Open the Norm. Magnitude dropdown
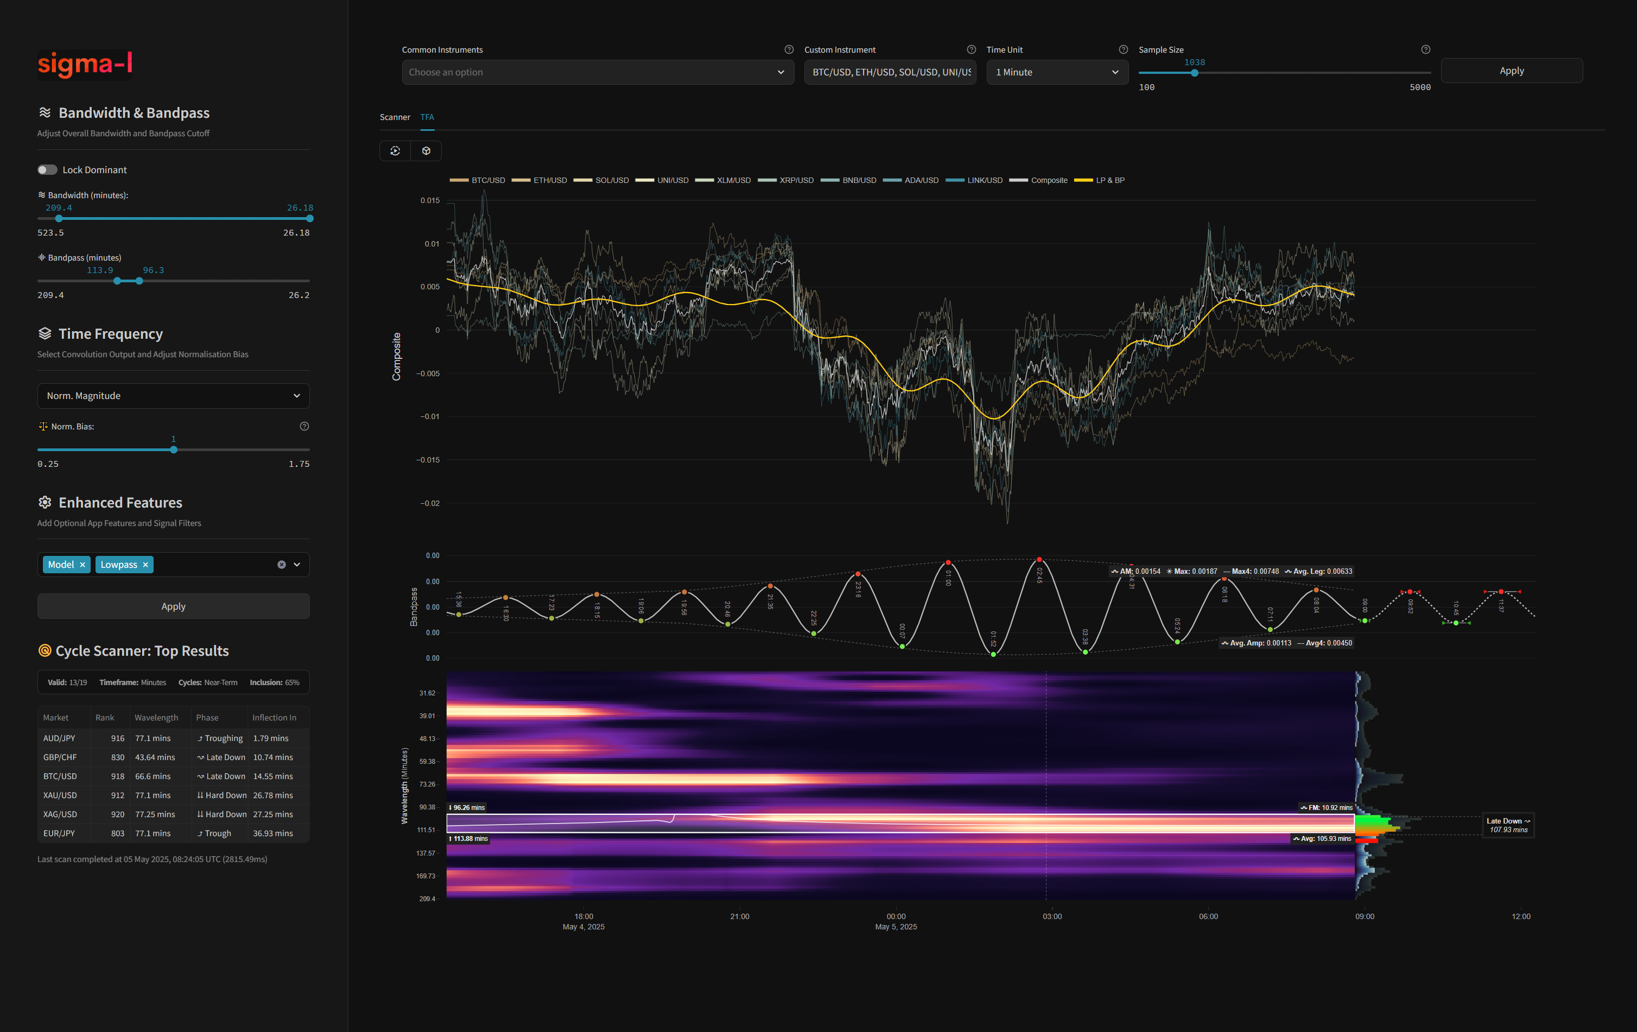The height and width of the screenshot is (1032, 1637). coord(173,395)
